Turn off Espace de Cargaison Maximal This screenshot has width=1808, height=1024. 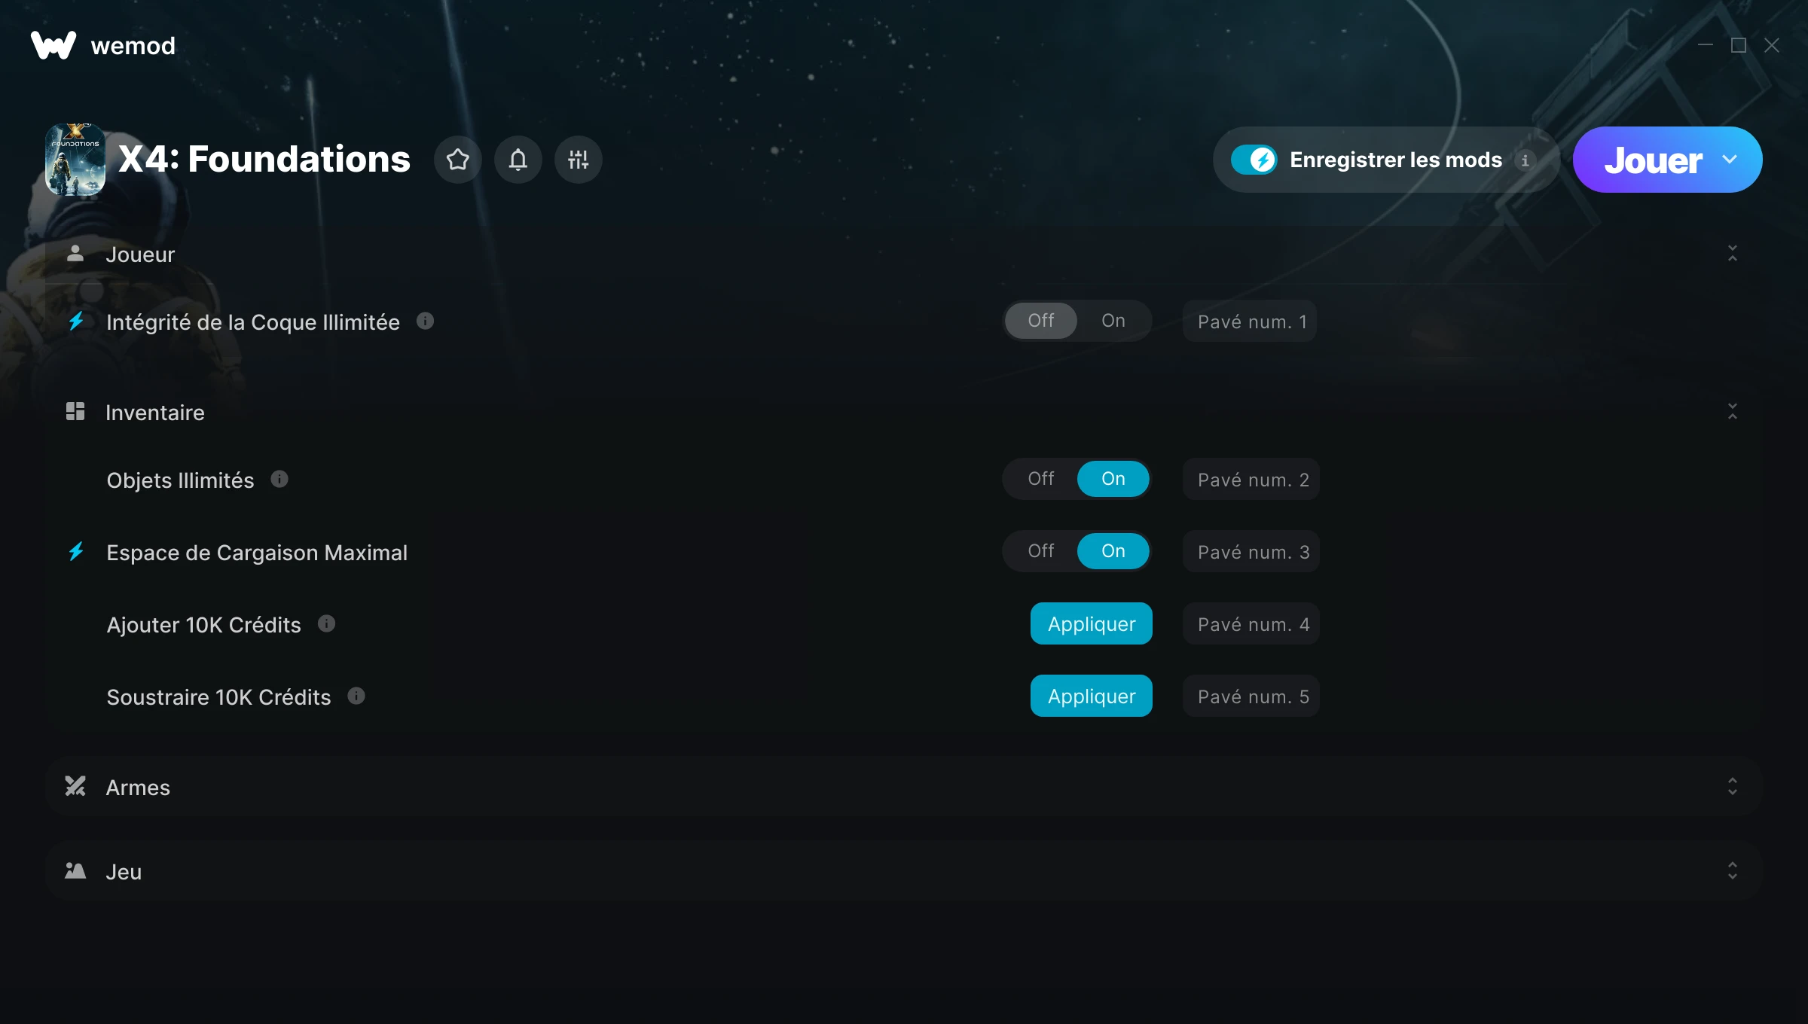pyautogui.click(x=1040, y=551)
